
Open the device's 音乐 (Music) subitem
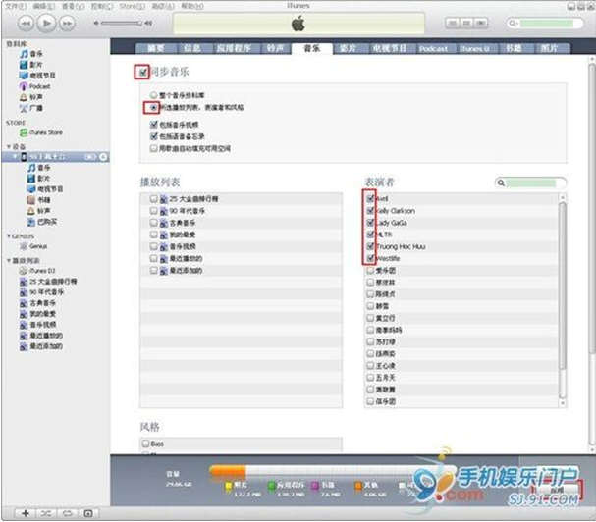(39, 168)
